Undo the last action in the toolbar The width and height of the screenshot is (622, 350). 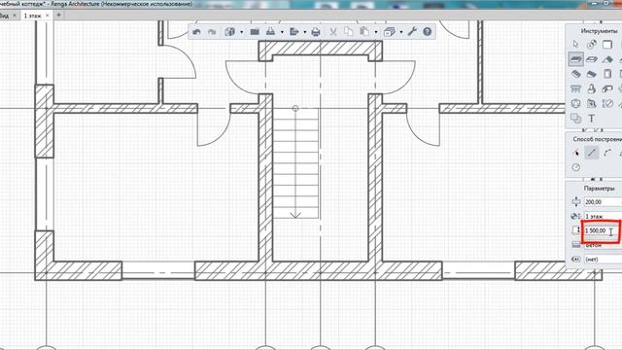point(196,32)
